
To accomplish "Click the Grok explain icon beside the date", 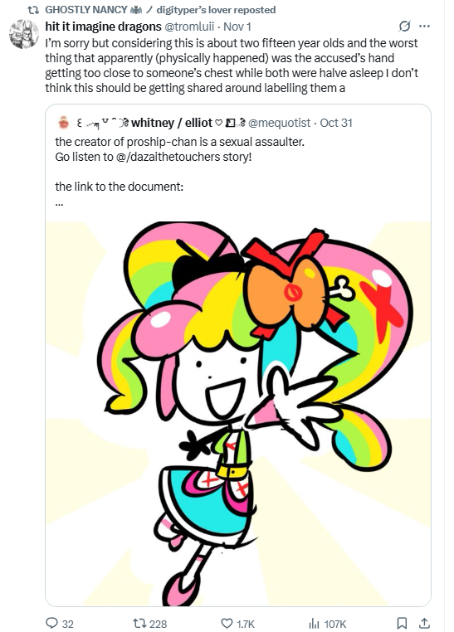I will [404, 27].
